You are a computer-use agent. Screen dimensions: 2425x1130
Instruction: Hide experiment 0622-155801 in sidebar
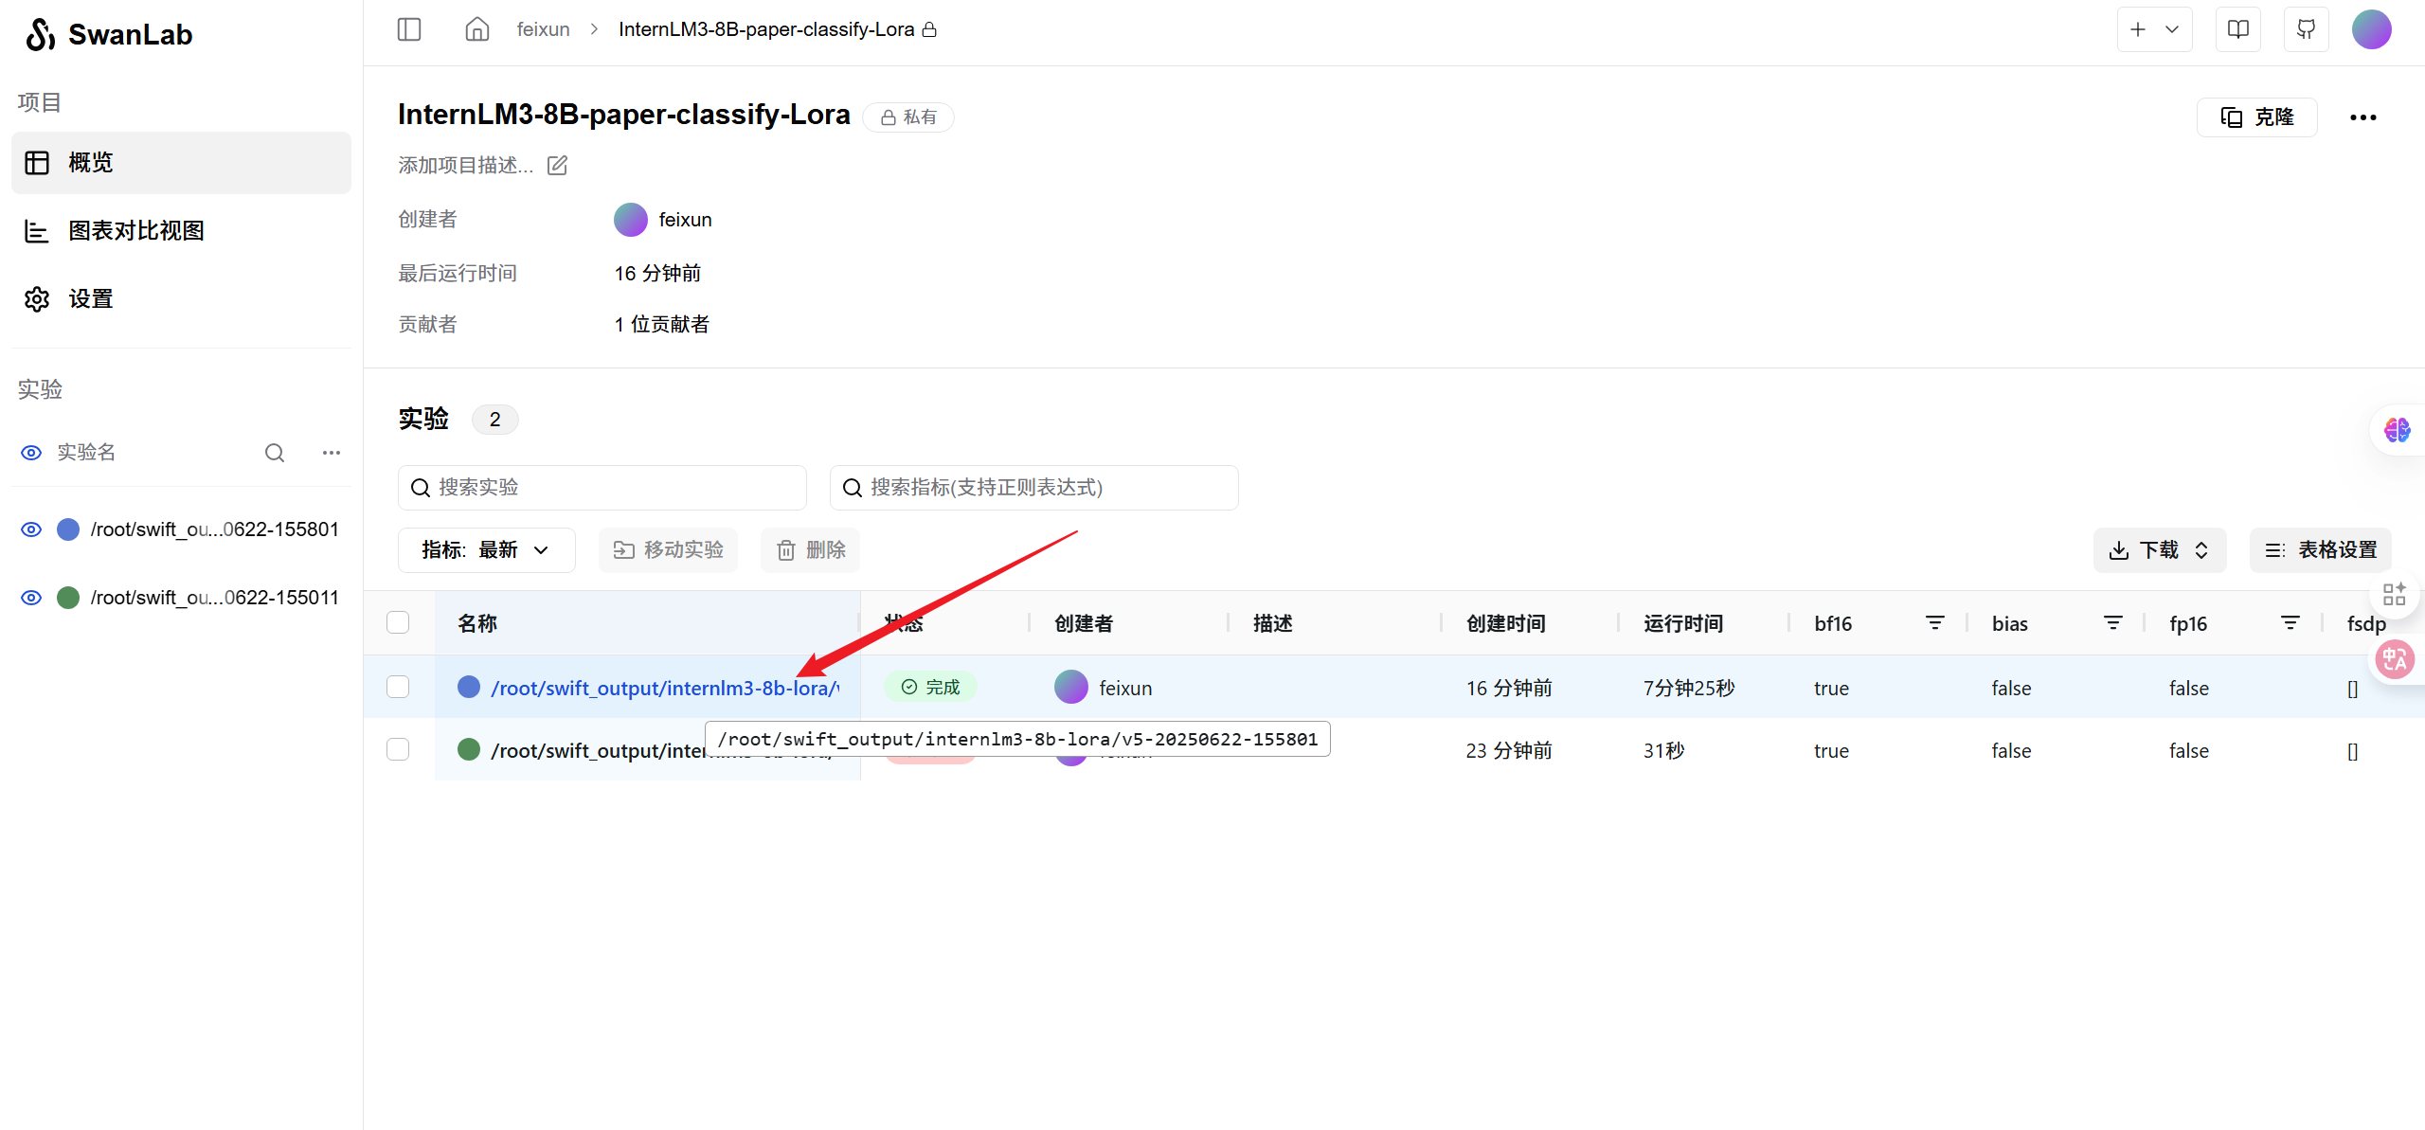click(31, 529)
